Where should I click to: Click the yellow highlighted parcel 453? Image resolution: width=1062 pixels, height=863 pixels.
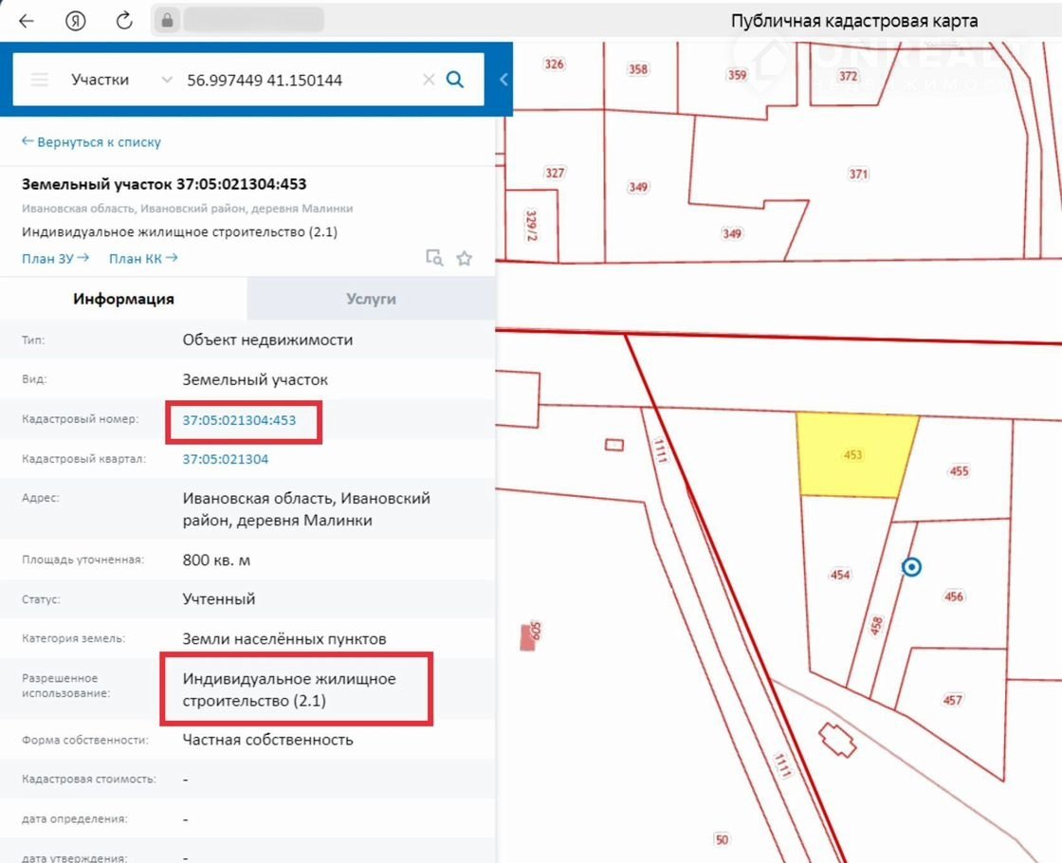(853, 455)
